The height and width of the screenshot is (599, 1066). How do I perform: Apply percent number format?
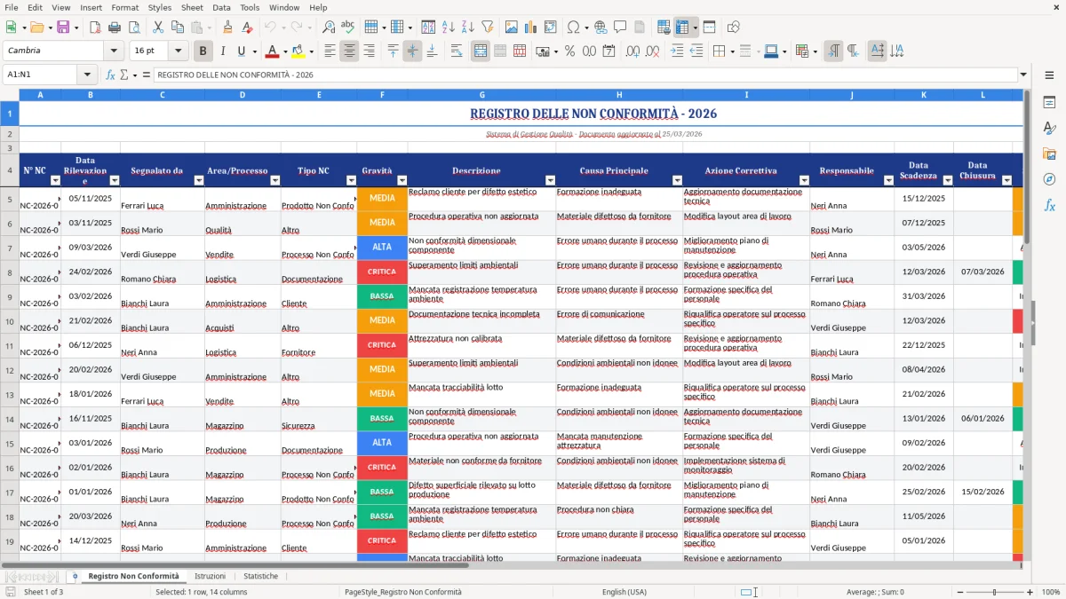click(569, 51)
